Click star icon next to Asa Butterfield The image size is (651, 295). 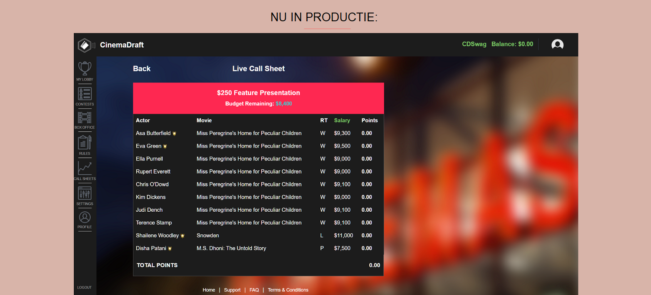pyautogui.click(x=174, y=134)
